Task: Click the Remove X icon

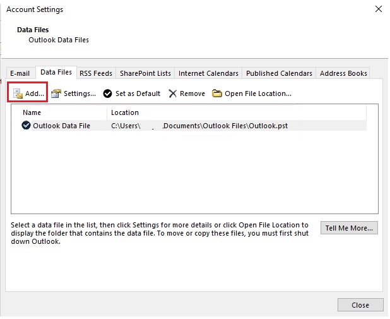Action: point(173,93)
